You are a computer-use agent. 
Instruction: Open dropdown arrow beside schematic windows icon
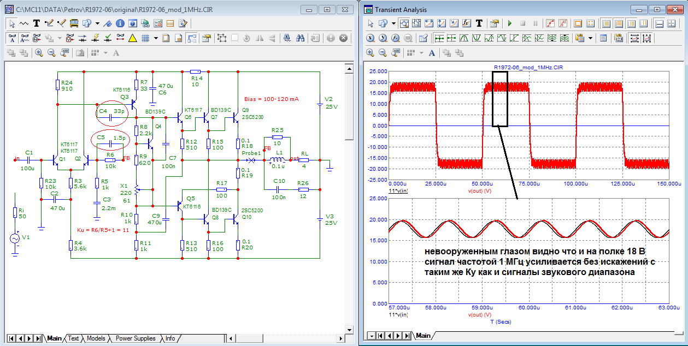97,23
